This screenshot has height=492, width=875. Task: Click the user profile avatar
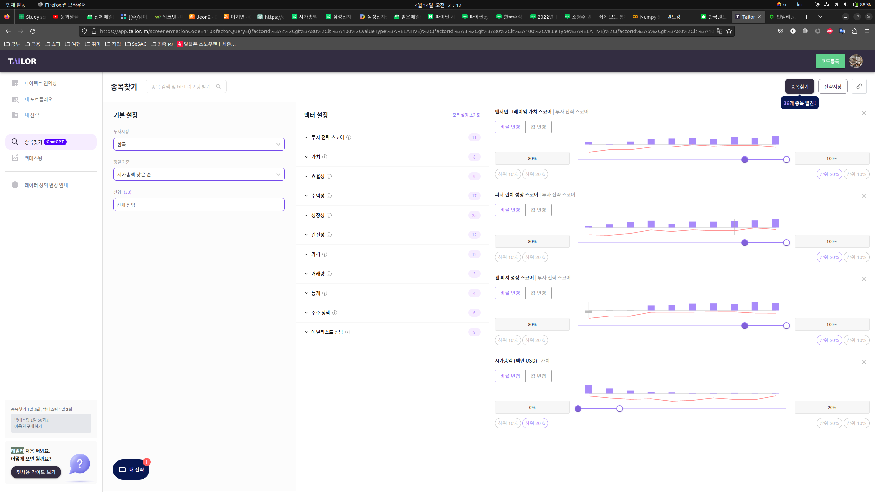pos(856,61)
